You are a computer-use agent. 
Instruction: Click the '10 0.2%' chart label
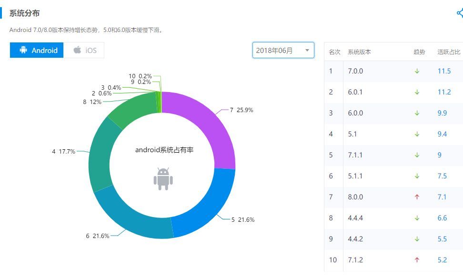pos(140,76)
